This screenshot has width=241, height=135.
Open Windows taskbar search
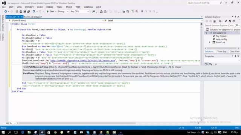point(9,132)
